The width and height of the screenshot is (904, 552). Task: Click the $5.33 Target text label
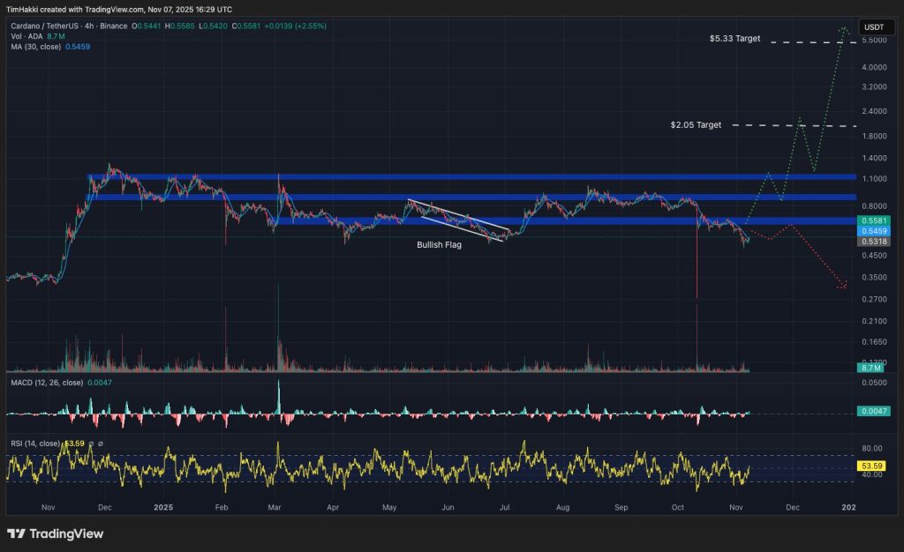tap(734, 40)
